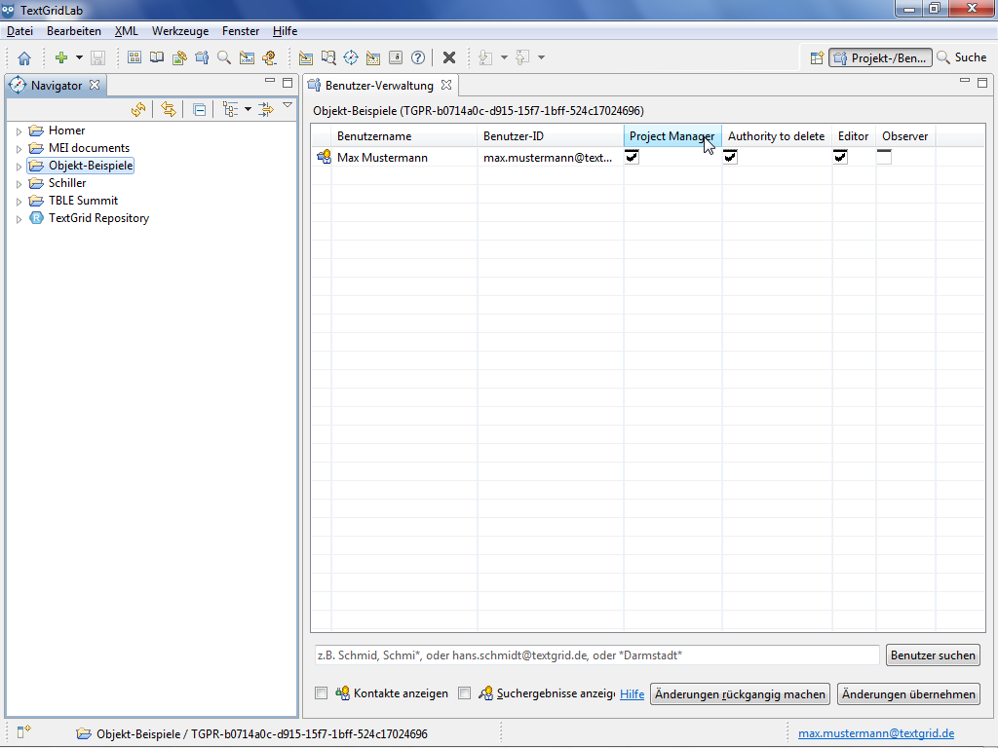Click the magnifying glass search toolbar icon
This screenshot has width=998, height=748.
click(x=224, y=58)
